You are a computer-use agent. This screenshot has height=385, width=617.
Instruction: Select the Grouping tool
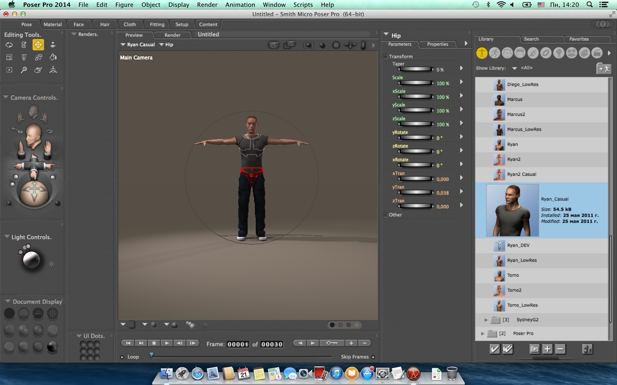pyautogui.click(x=9, y=70)
